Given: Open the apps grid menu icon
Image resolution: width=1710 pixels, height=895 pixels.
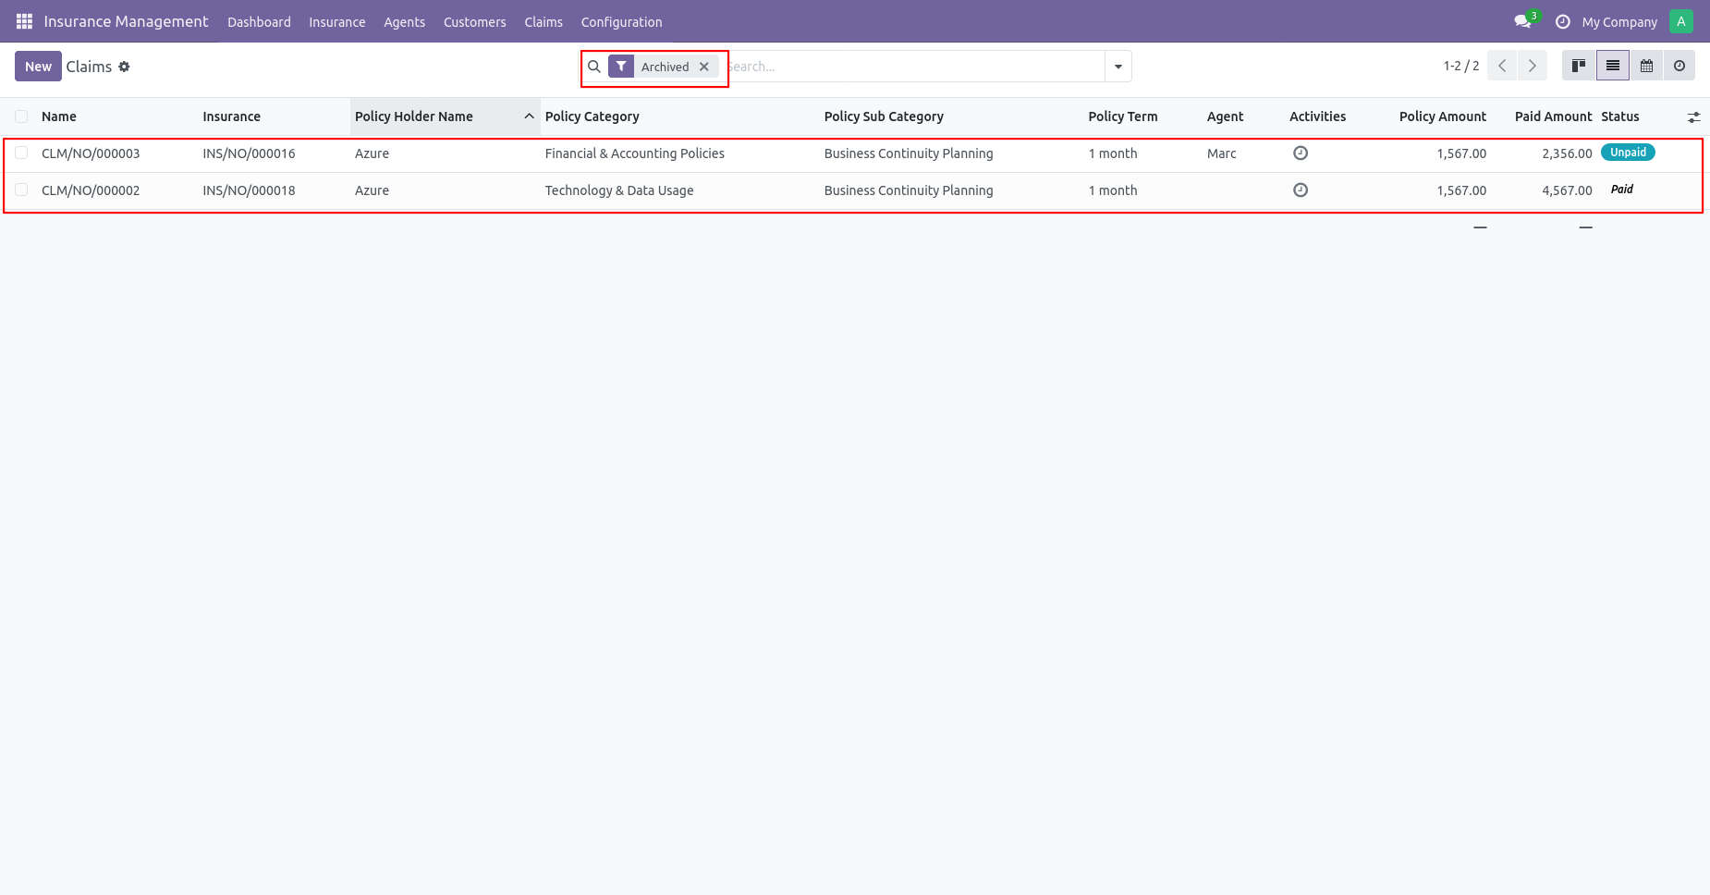Looking at the screenshot, I should click(24, 21).
